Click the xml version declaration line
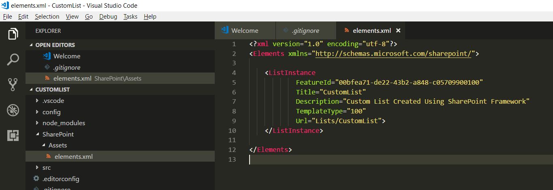This screenshot has height=190, width=553. 323,44
